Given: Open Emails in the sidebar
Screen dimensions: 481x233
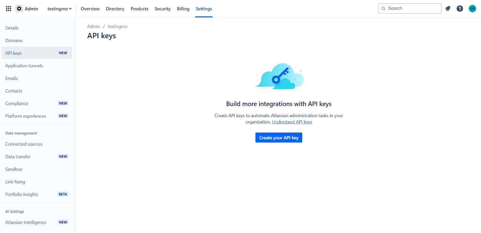Looking at the screenshot, I should (x=37, y=78).
